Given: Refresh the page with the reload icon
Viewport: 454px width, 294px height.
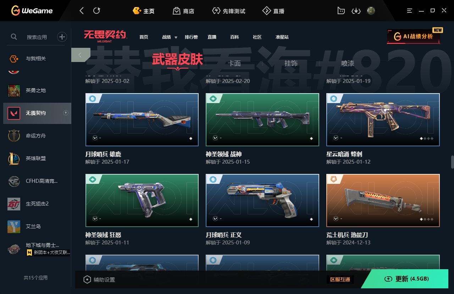Looking at the screenshot, I should click(96, 11).
